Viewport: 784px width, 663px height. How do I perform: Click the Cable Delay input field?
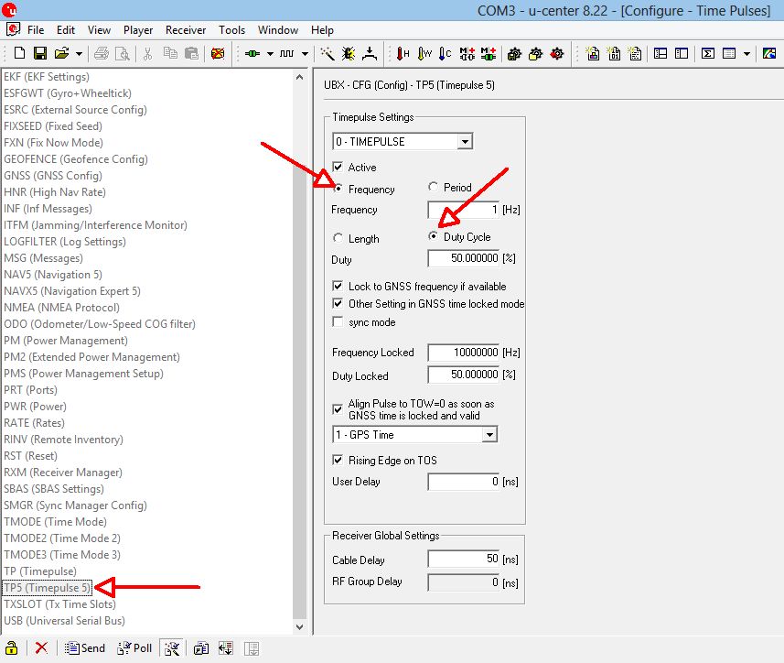pyautogui.click(x=464, y=559)
